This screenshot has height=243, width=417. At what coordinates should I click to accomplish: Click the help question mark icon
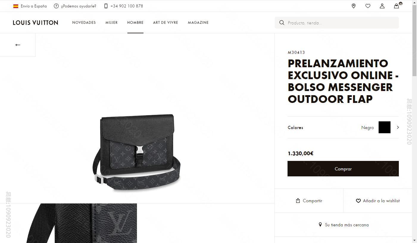point(56,6)
